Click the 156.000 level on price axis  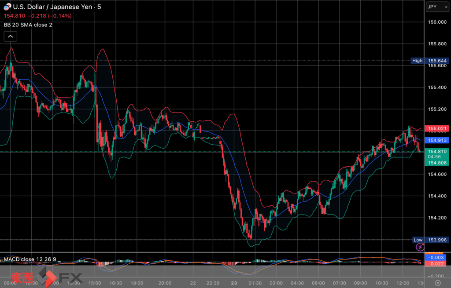coord(437,22)
